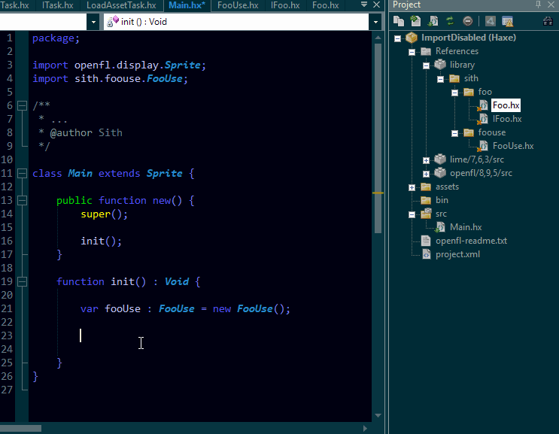Image resolution: width=559 pixels, height=434 pixels.
Task: Click the Main.hx file icon in the tree
Action: tap(440, 227)
